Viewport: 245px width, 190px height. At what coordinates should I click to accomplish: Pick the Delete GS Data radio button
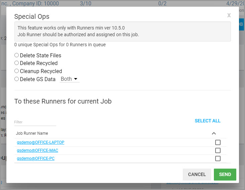tap(17, 79)
